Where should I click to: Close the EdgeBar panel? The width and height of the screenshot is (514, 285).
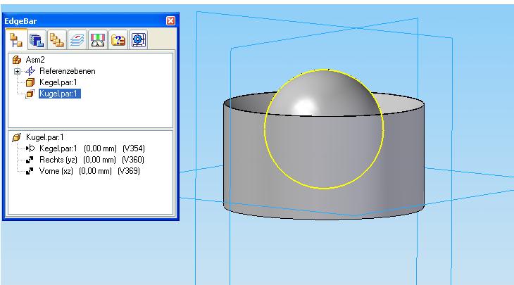click(169, 21)
